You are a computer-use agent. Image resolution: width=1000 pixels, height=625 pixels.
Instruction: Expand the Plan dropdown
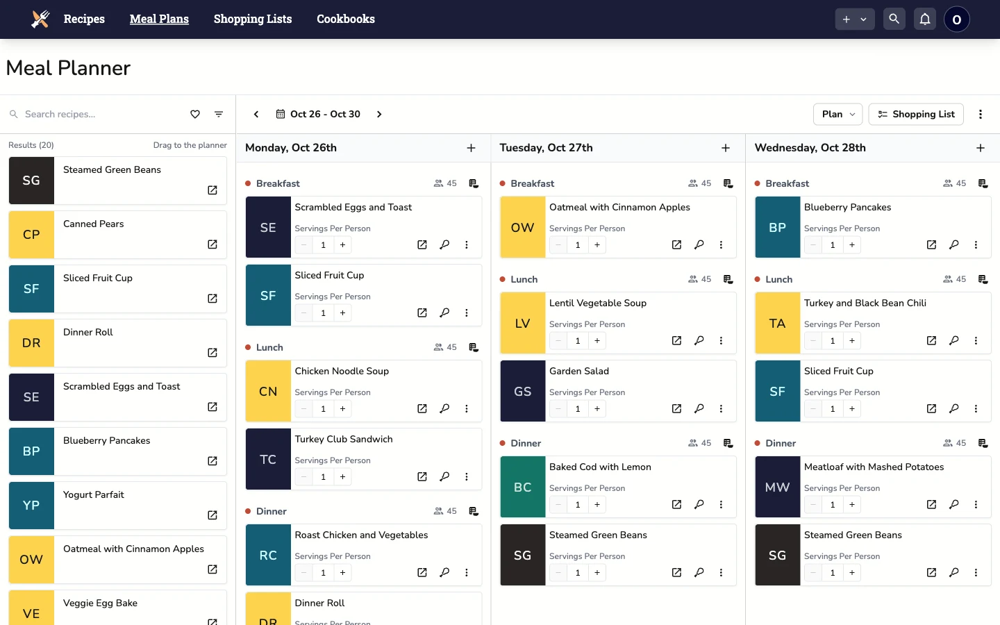837,114
